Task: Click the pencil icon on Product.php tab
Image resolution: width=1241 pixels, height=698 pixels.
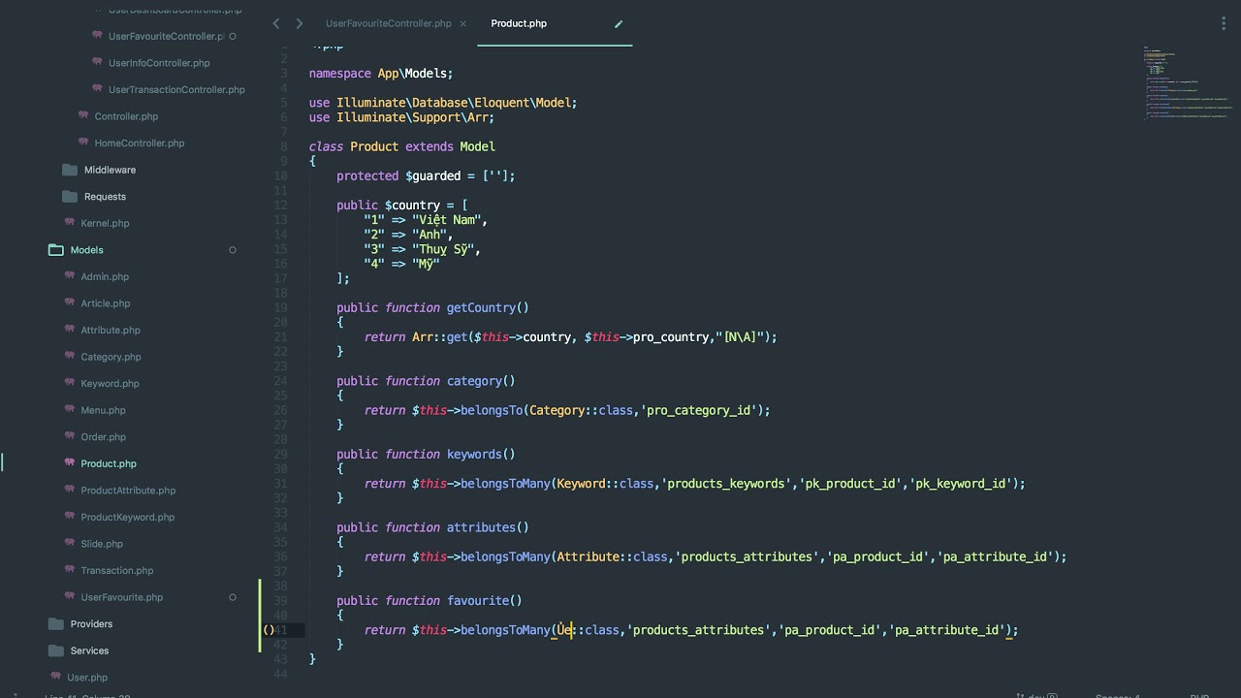Action: [619, 24]
